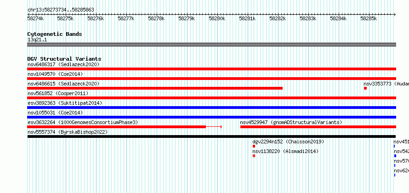Open the esv3892363 (Suktitipat2014) variant label
409x193 pixels.
65,103
